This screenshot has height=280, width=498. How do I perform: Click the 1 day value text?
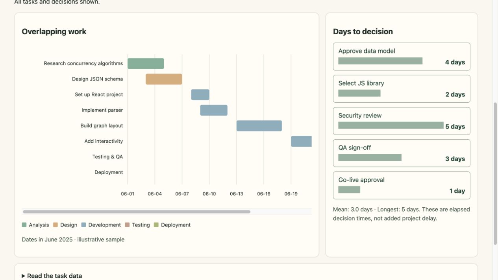[x=457, y=191]
